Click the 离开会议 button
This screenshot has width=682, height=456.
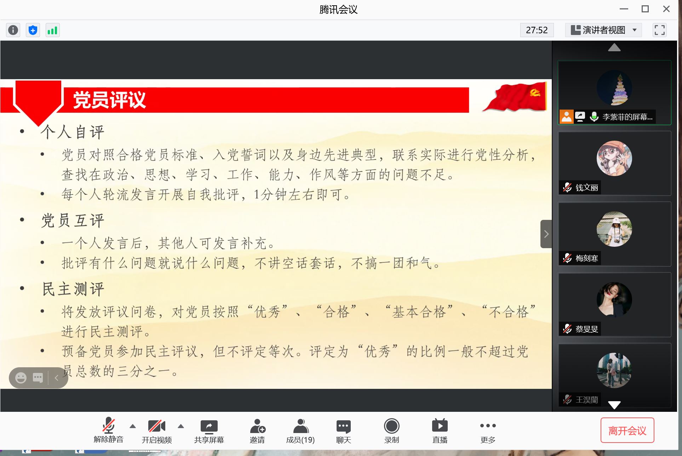pyautogui.click(x=627, y=431)
